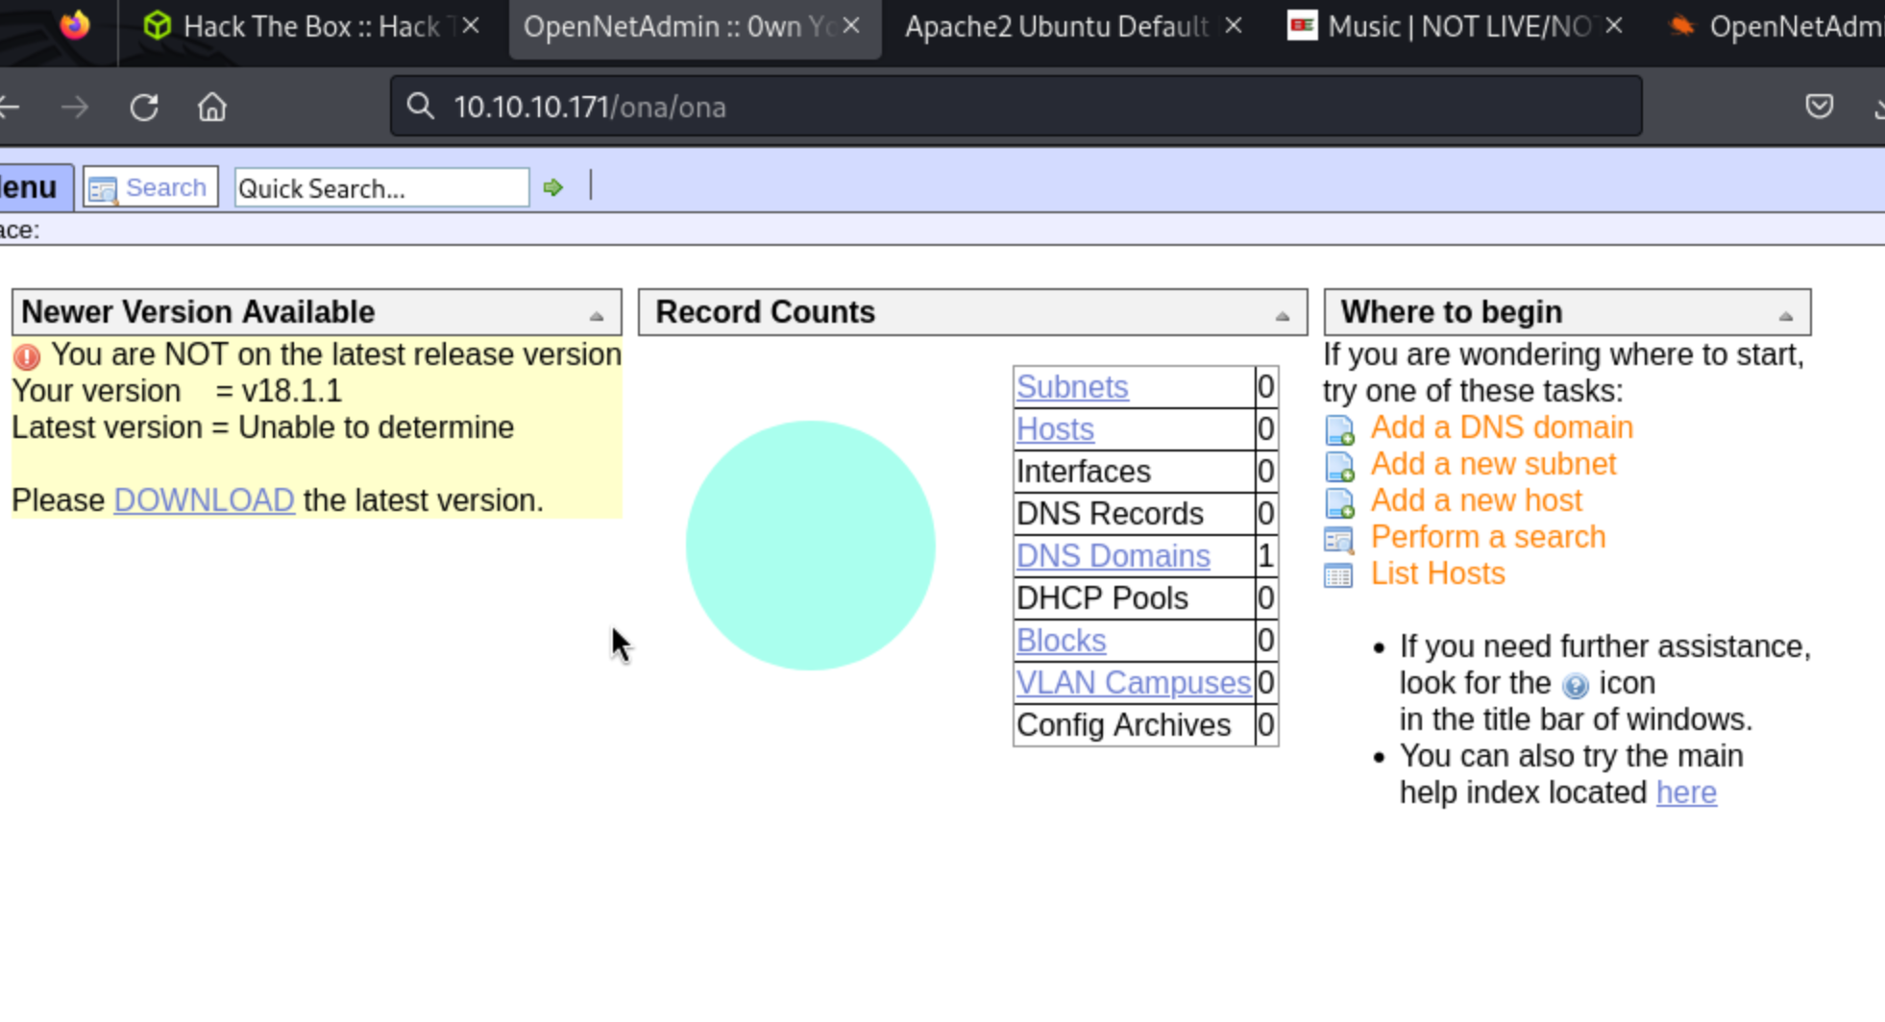This screenshot has height=1022, width=1885.
Task: Click the Interfaces row label
Action: 1083,472
